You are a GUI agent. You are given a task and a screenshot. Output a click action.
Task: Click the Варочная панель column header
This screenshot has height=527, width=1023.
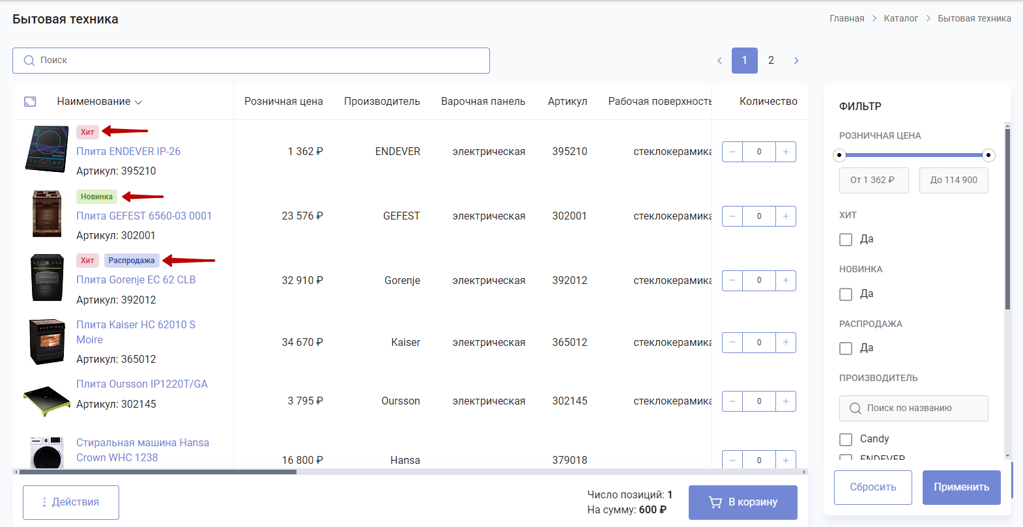tap(483, 102)
